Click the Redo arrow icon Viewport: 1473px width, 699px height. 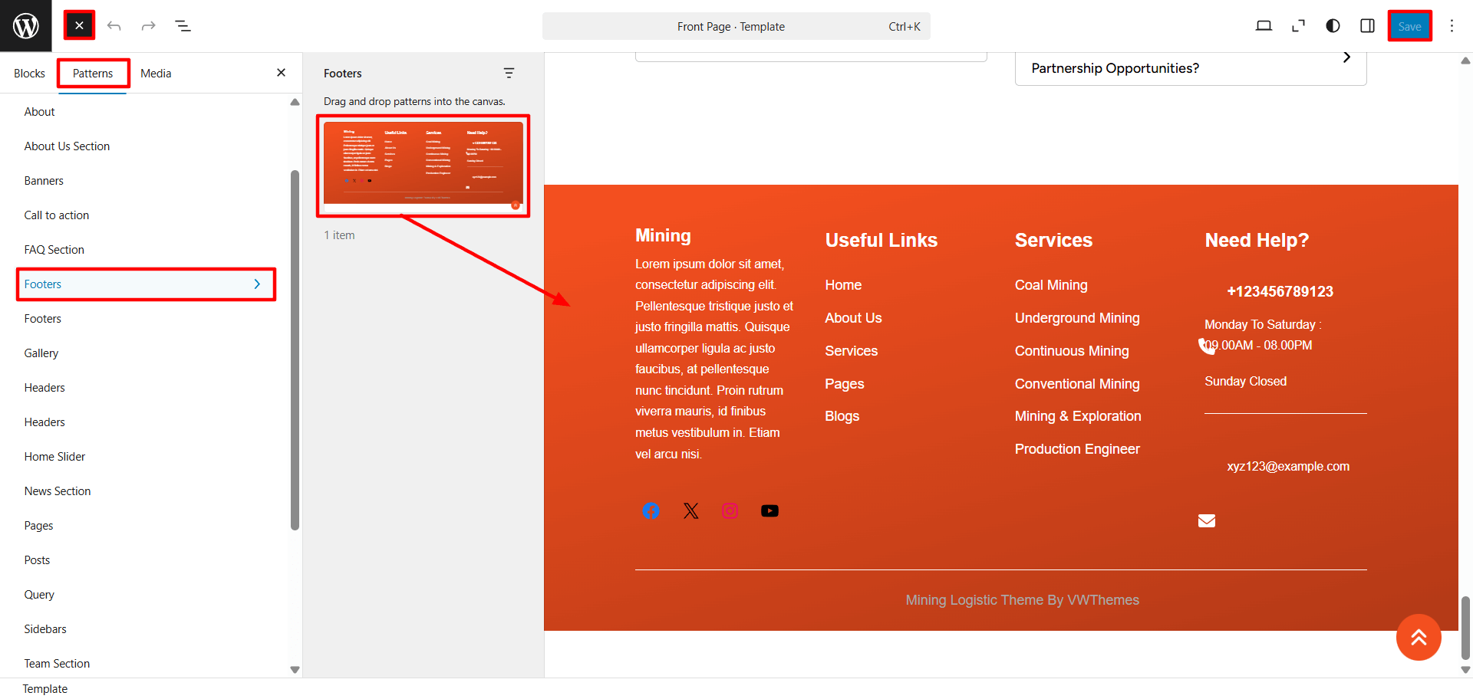coord(148,26)
